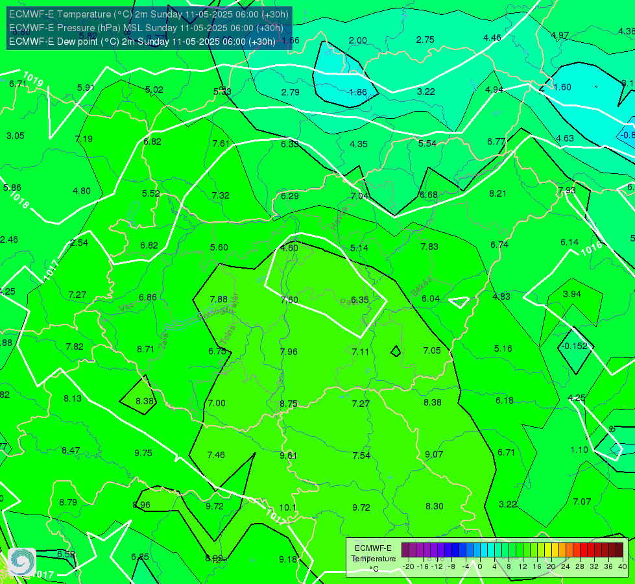Click the dew point value 9.18
Image resolution: width=635 pixels, height=584 pixels.
288,560
